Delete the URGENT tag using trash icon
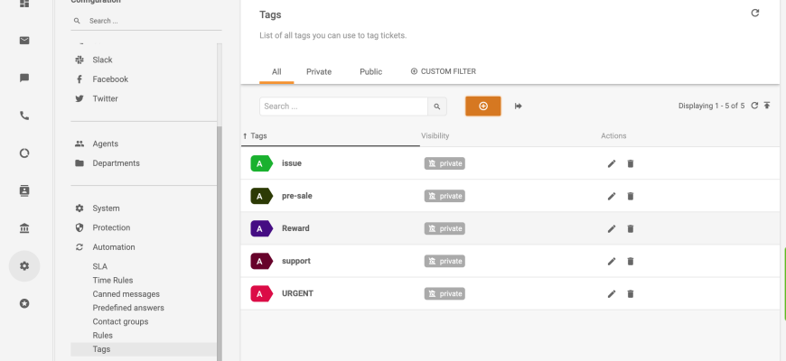The image size is (786, 361). (631, 293)
